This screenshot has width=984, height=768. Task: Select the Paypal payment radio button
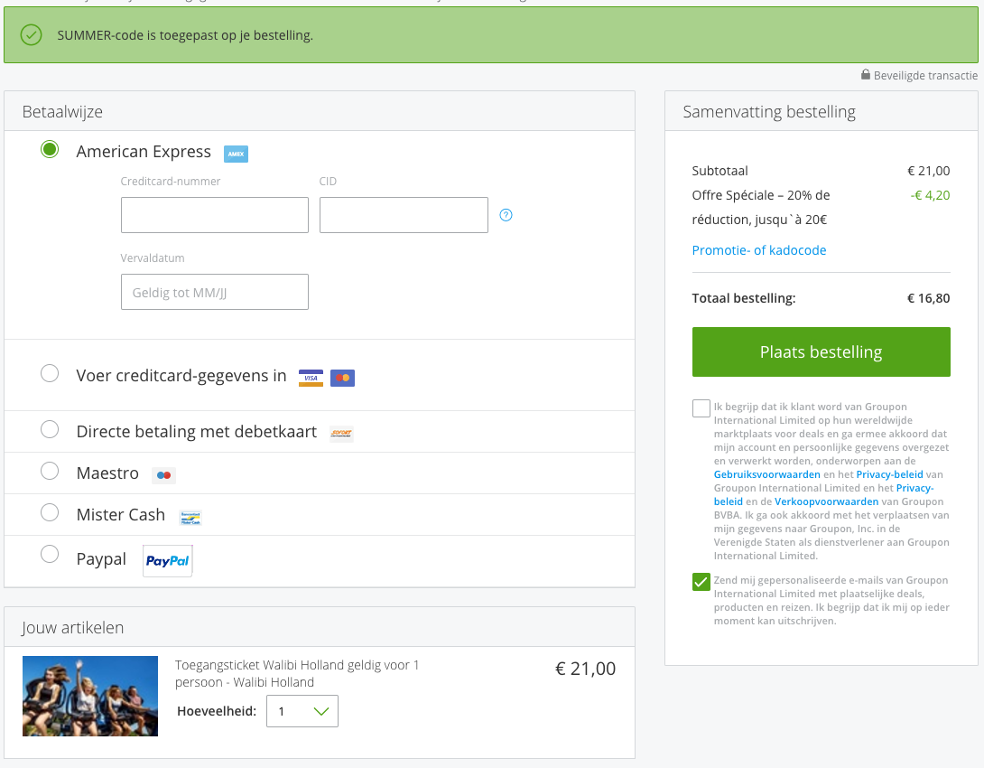pos(50,554)
